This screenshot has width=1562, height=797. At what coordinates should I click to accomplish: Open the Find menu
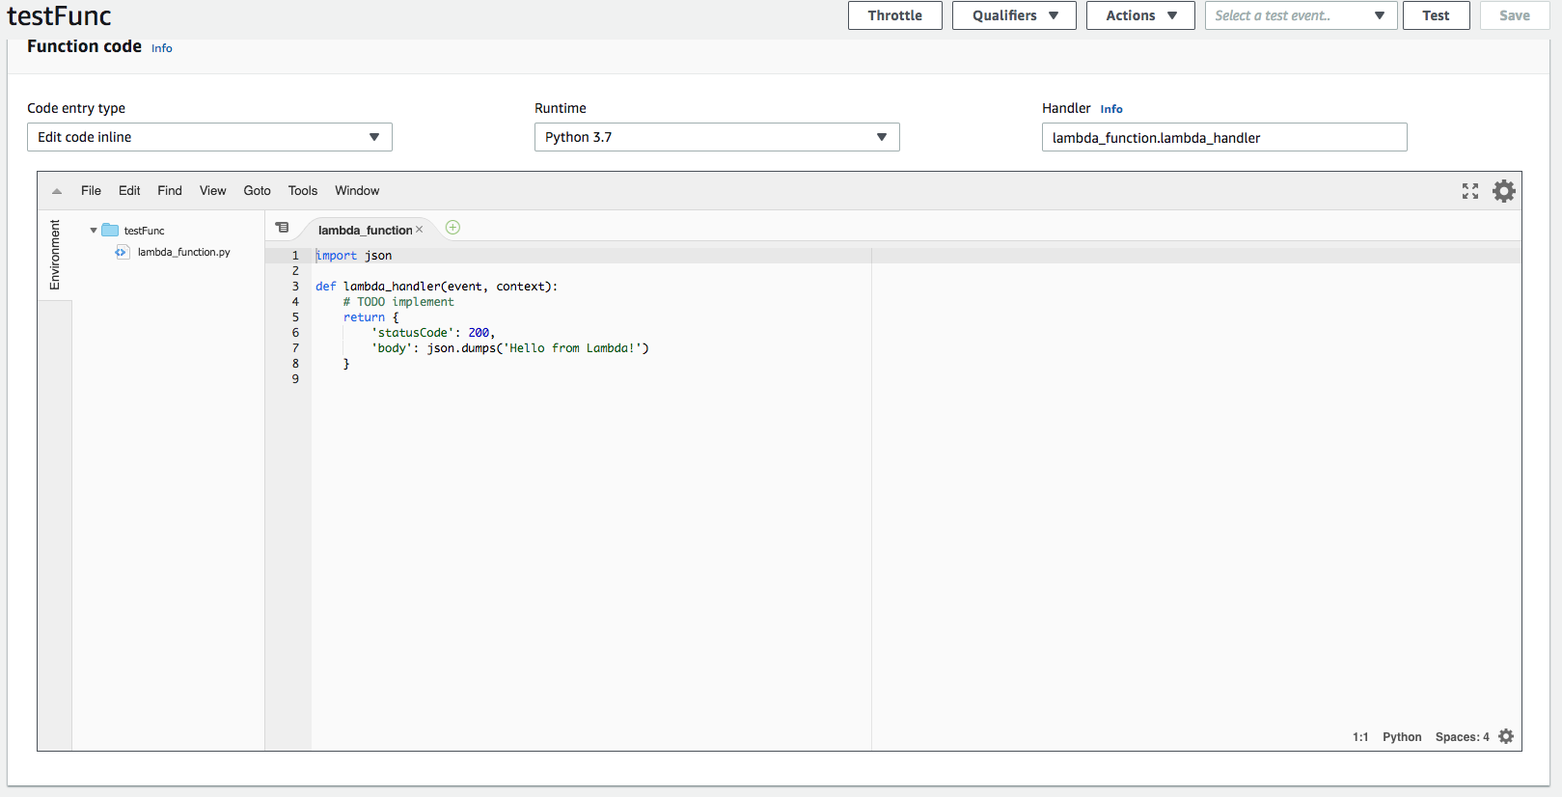(x=170, y=191)
